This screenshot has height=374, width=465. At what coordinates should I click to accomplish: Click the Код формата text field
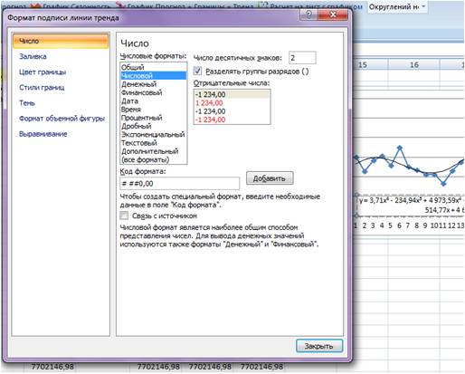180,184
